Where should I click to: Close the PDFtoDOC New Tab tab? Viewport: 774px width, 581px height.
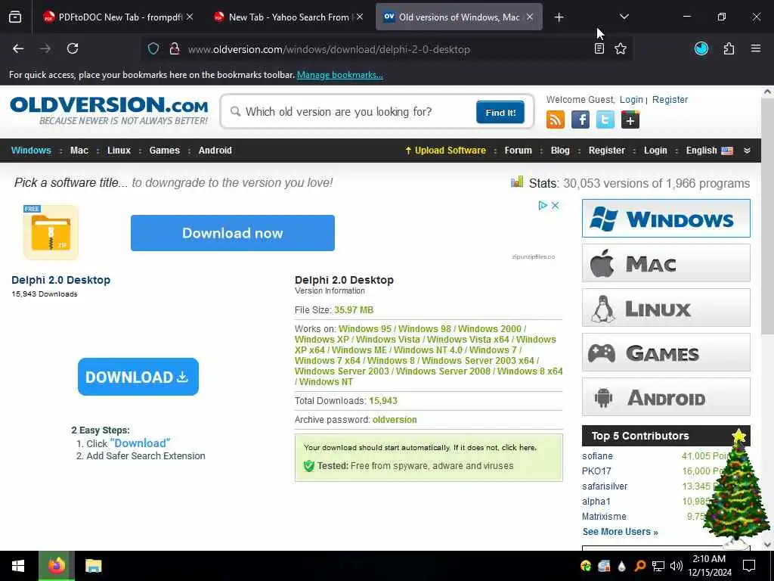(x=190, y=17)
